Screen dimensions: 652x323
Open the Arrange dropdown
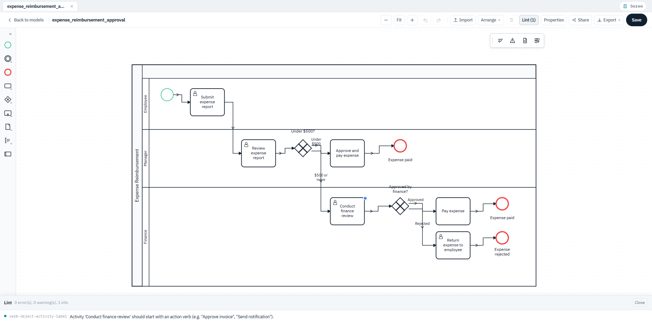[x=491, y=20]
